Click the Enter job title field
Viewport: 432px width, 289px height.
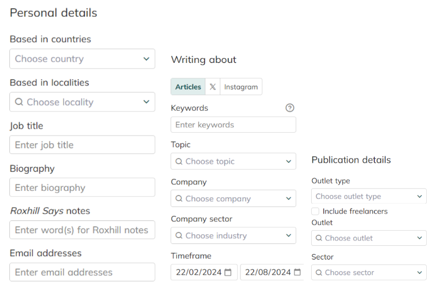point(82,145)
